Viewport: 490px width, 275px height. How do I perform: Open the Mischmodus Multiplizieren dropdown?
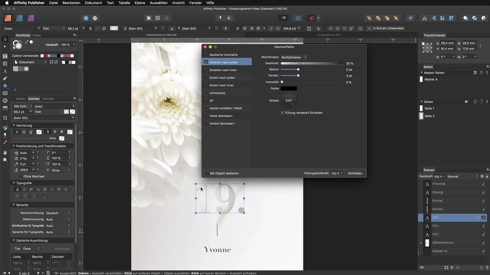pyautogui.click(x=294, y=57)
